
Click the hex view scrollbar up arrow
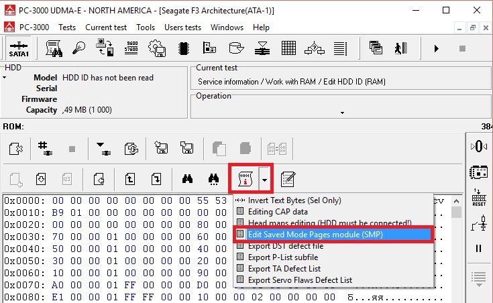pyautogui.click(x=456, y=201)
